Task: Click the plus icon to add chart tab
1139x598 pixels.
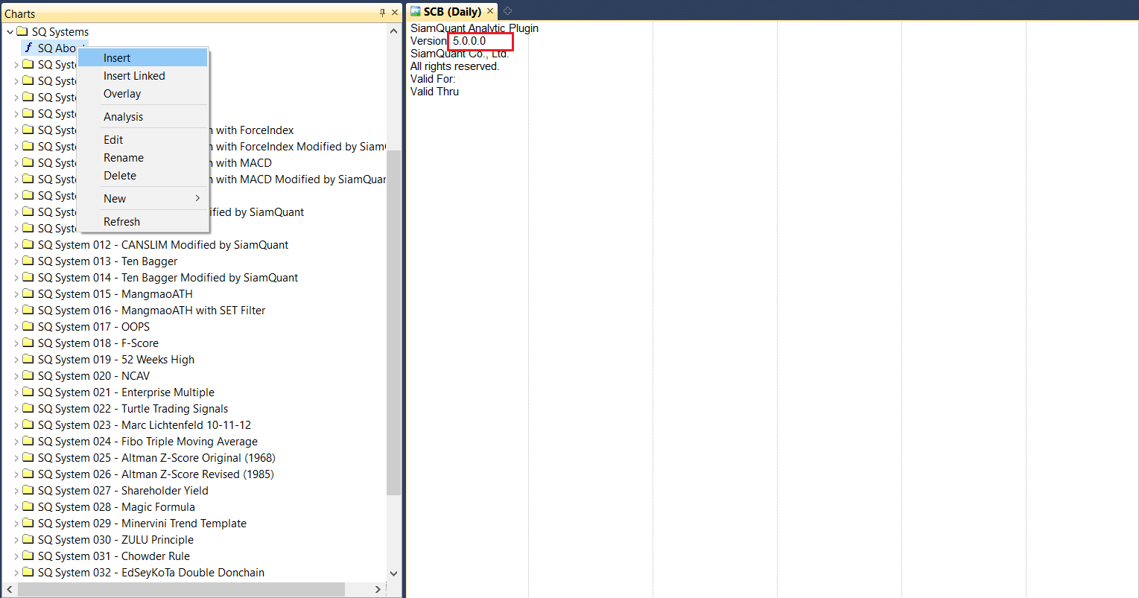Action: [x=507, y=11]
